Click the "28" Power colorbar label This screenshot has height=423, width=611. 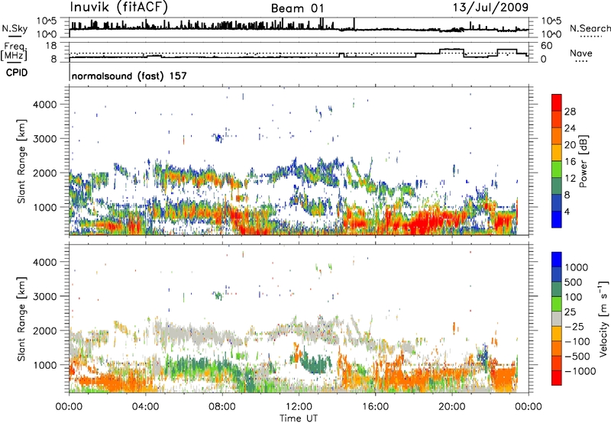(570, 111)
